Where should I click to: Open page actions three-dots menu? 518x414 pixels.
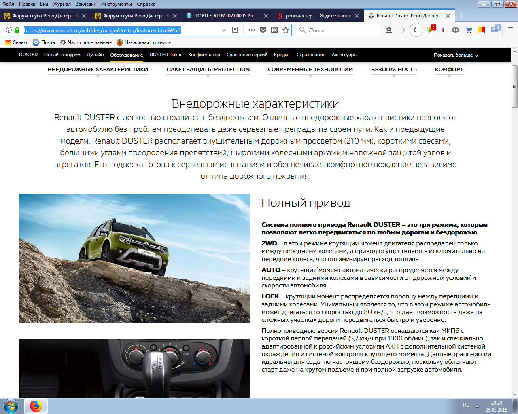coord(252,30)
